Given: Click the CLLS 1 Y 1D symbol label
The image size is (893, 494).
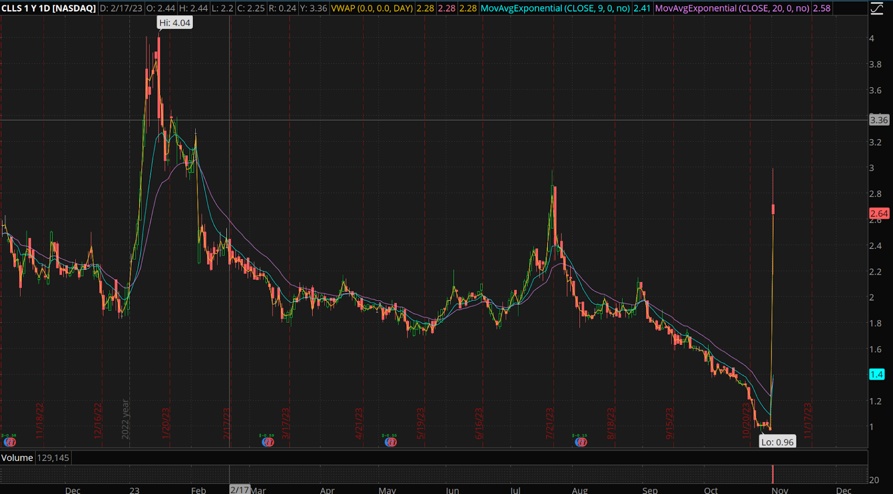Looking at the screenshot, I should coord(49,8).
